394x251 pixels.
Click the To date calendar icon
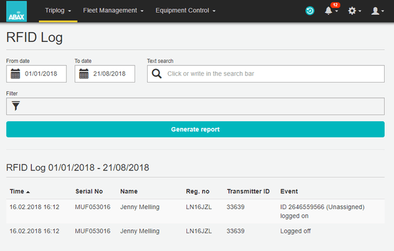coord(83,73)
